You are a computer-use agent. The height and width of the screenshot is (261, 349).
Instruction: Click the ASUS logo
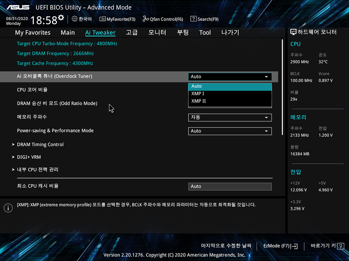18,8
